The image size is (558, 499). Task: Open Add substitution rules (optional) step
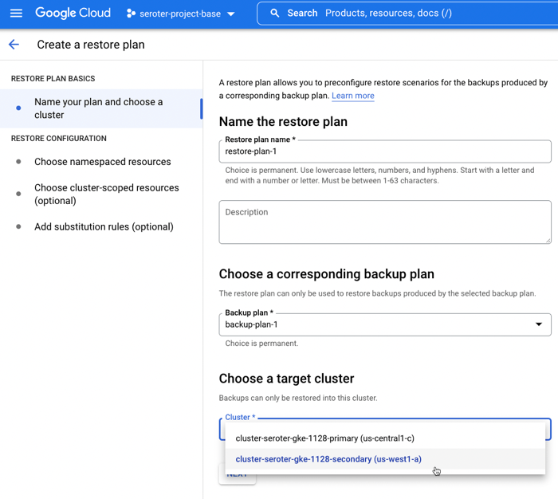[104, 227]
